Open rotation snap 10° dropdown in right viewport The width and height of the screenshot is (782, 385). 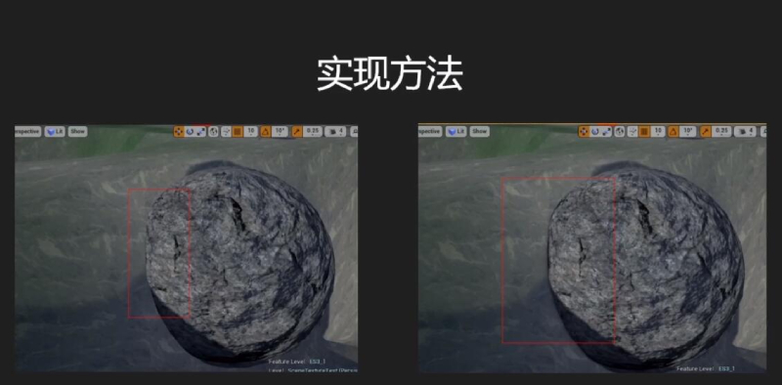click(x=687, y=132)
